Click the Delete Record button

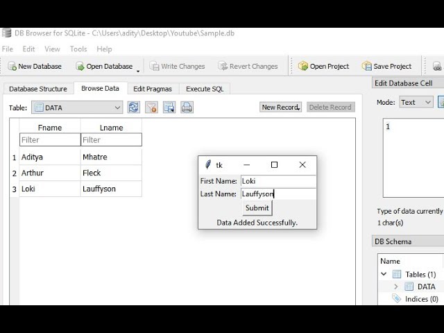click(330, 108)
